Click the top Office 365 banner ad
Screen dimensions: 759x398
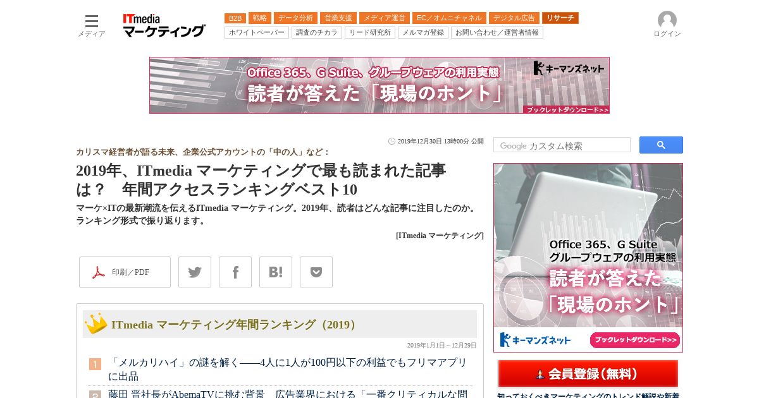[x=379, y=85]
